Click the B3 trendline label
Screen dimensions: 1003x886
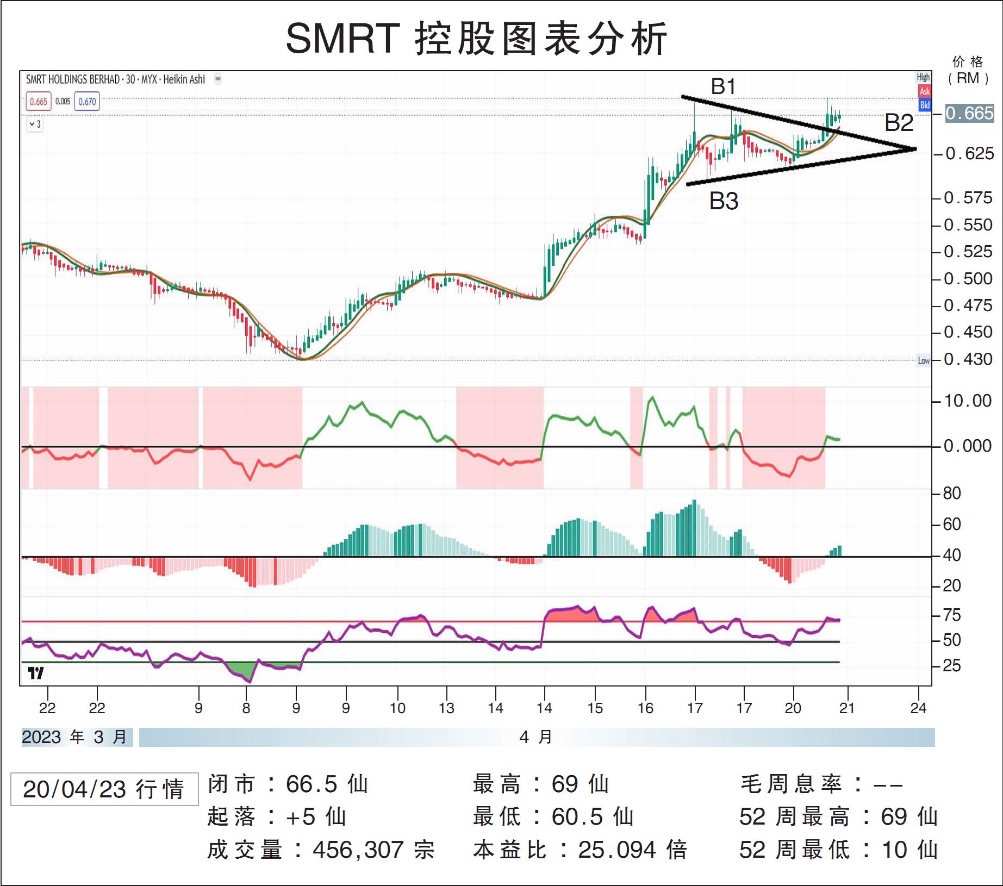pyautogui.click(x=724, y=202)
